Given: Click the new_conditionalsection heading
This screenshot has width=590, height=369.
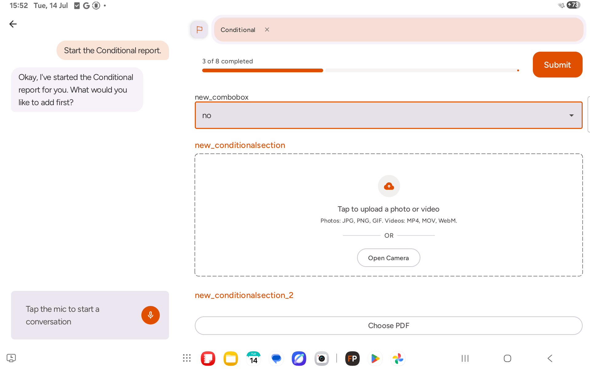Looking at the screenshot, I should 240,145.
